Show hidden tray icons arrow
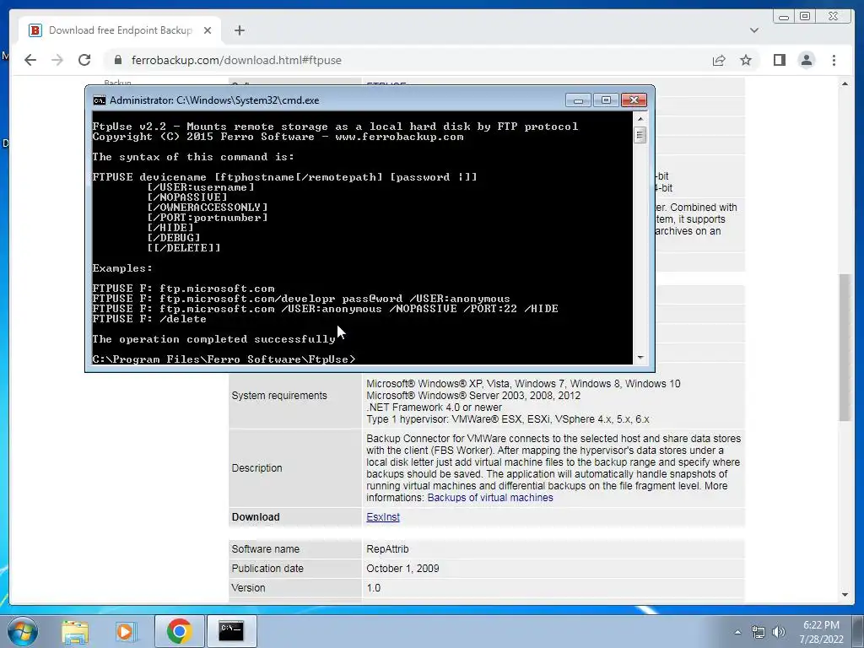 [x=737, y=632]
